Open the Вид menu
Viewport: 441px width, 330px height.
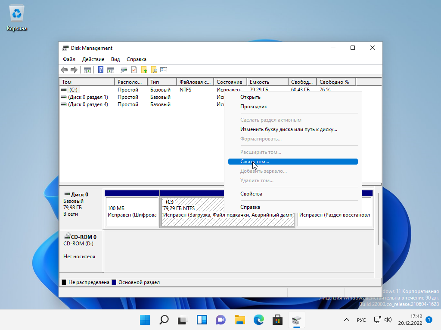pos(115,59)
